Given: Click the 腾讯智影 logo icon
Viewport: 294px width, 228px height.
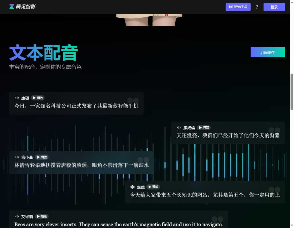Looking at the screenshot, I should pos(11,7).
